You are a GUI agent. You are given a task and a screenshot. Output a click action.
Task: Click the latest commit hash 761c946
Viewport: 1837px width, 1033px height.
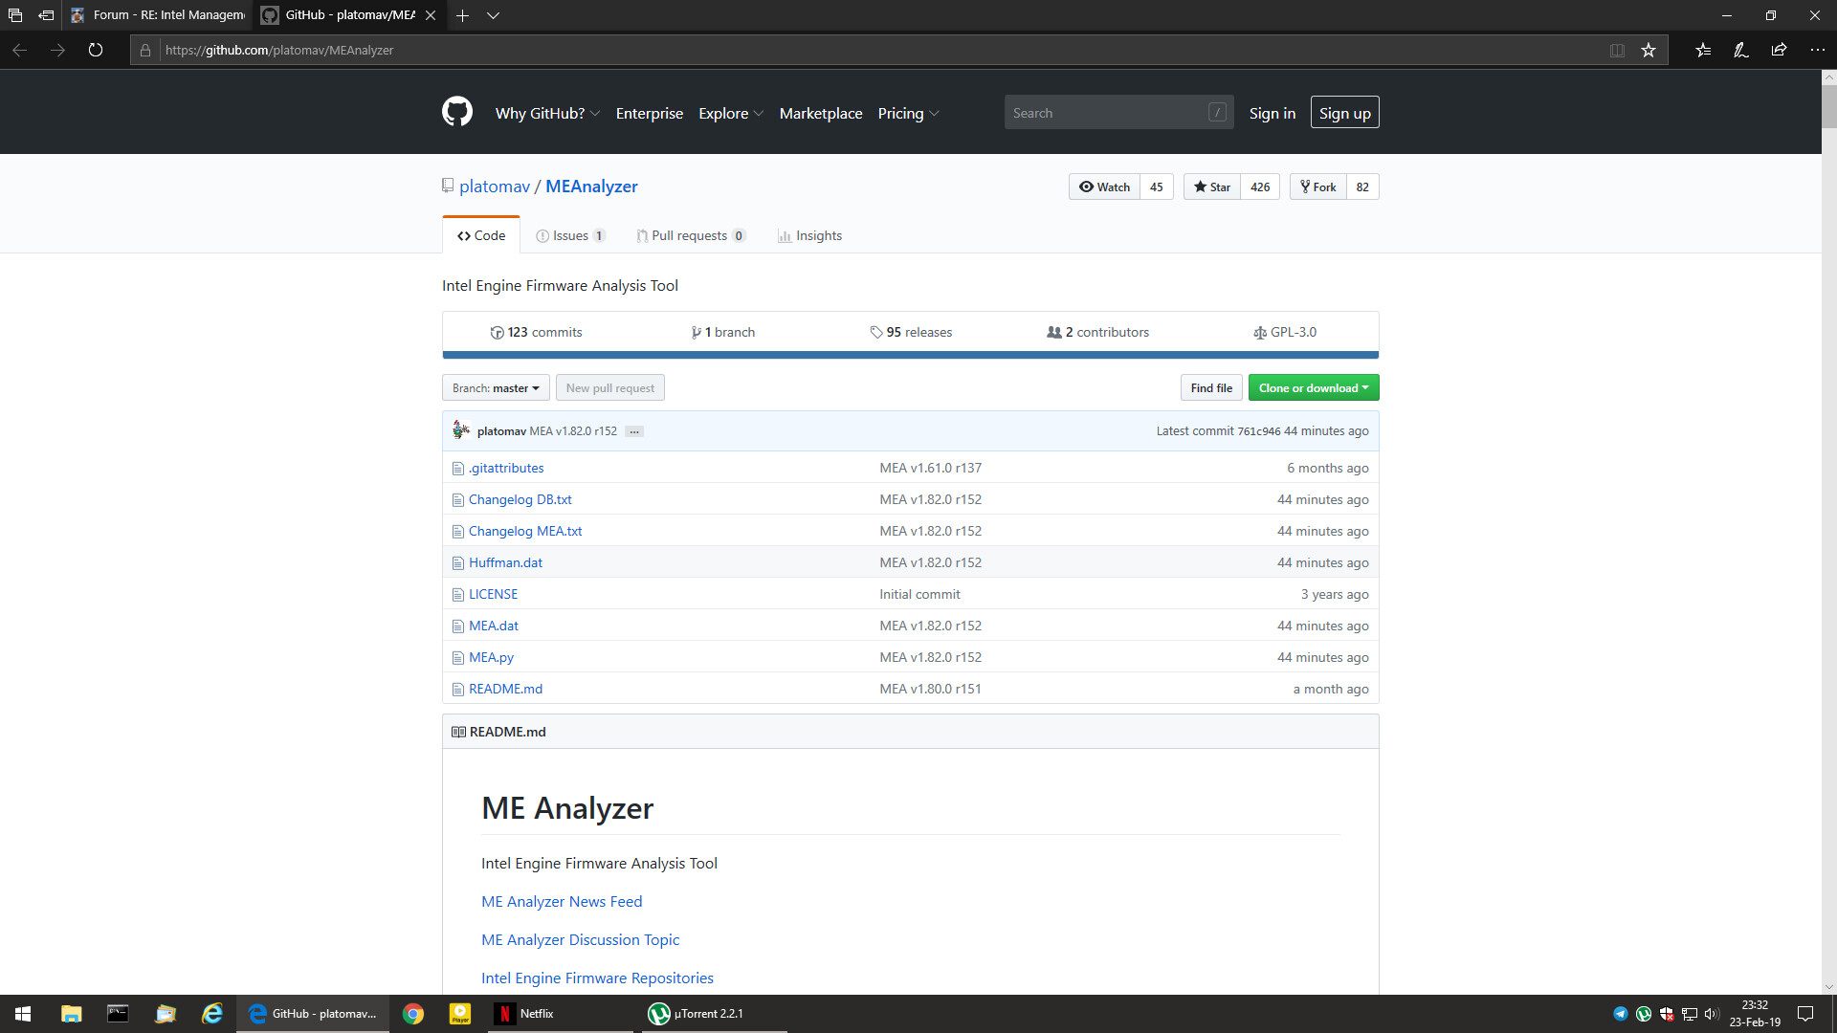pyautogui.click(x=1259, y=431)
